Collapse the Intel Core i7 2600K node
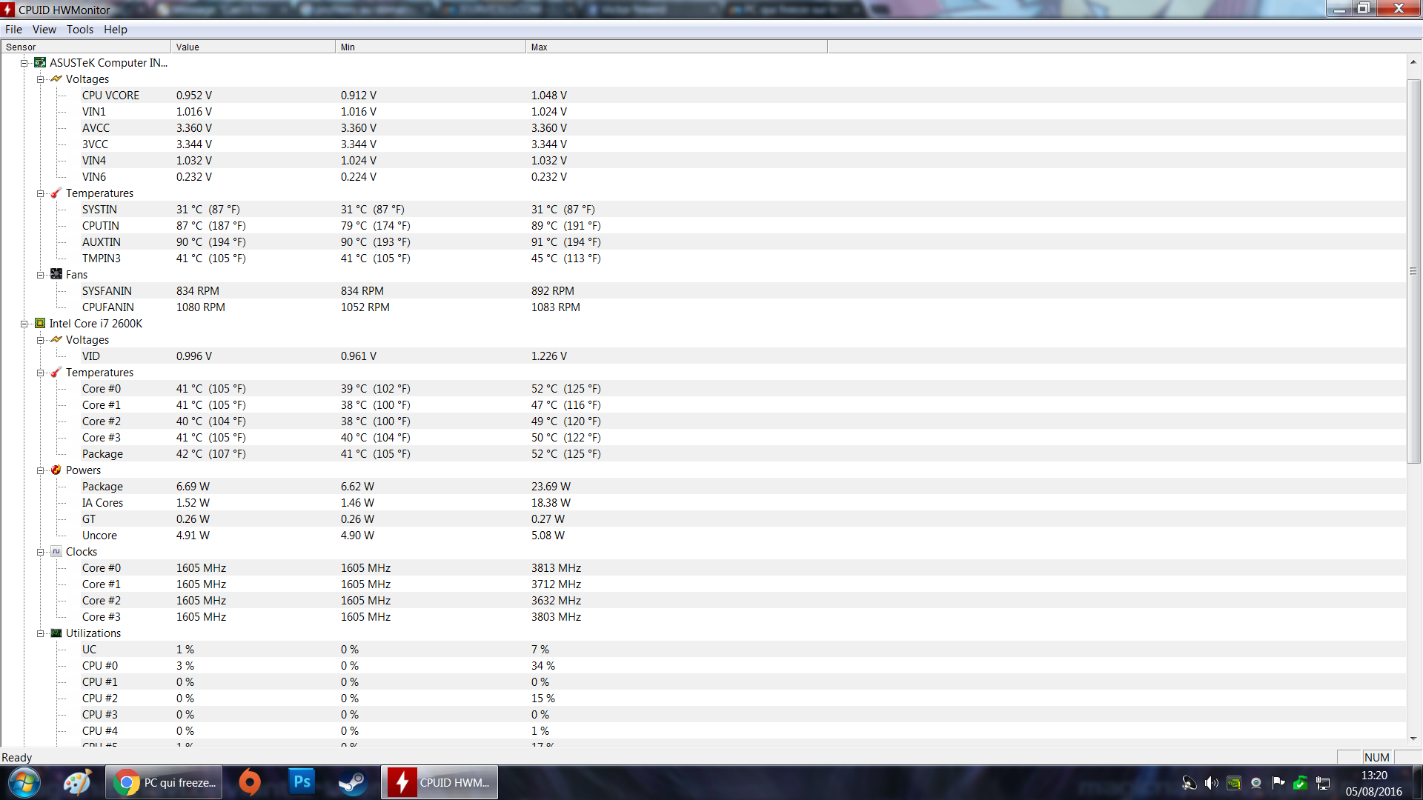 tap(24, 324)
